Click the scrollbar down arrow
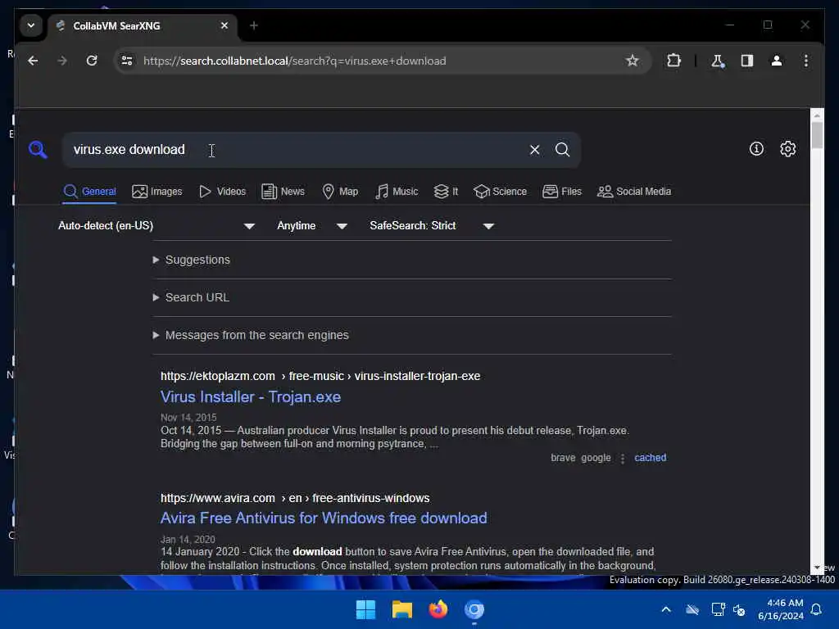839x629 pixels. coord(817,568)
